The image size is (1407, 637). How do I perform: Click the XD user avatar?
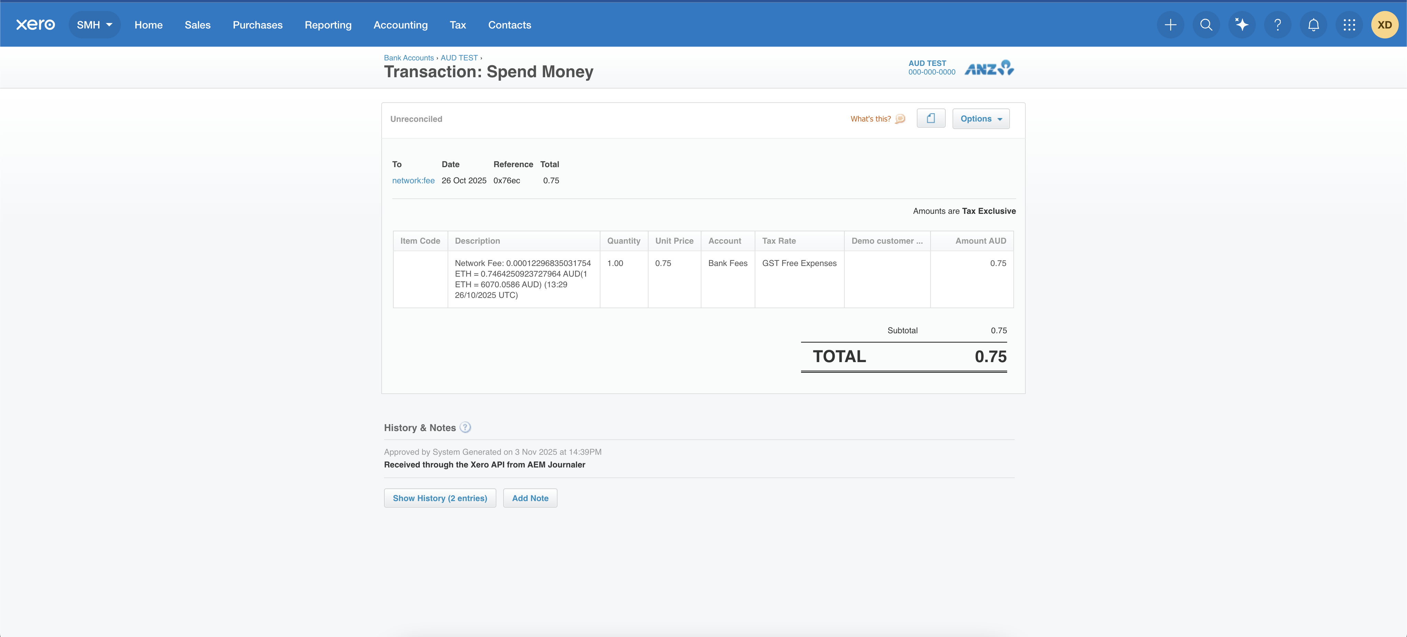(x=1385, y=25)
